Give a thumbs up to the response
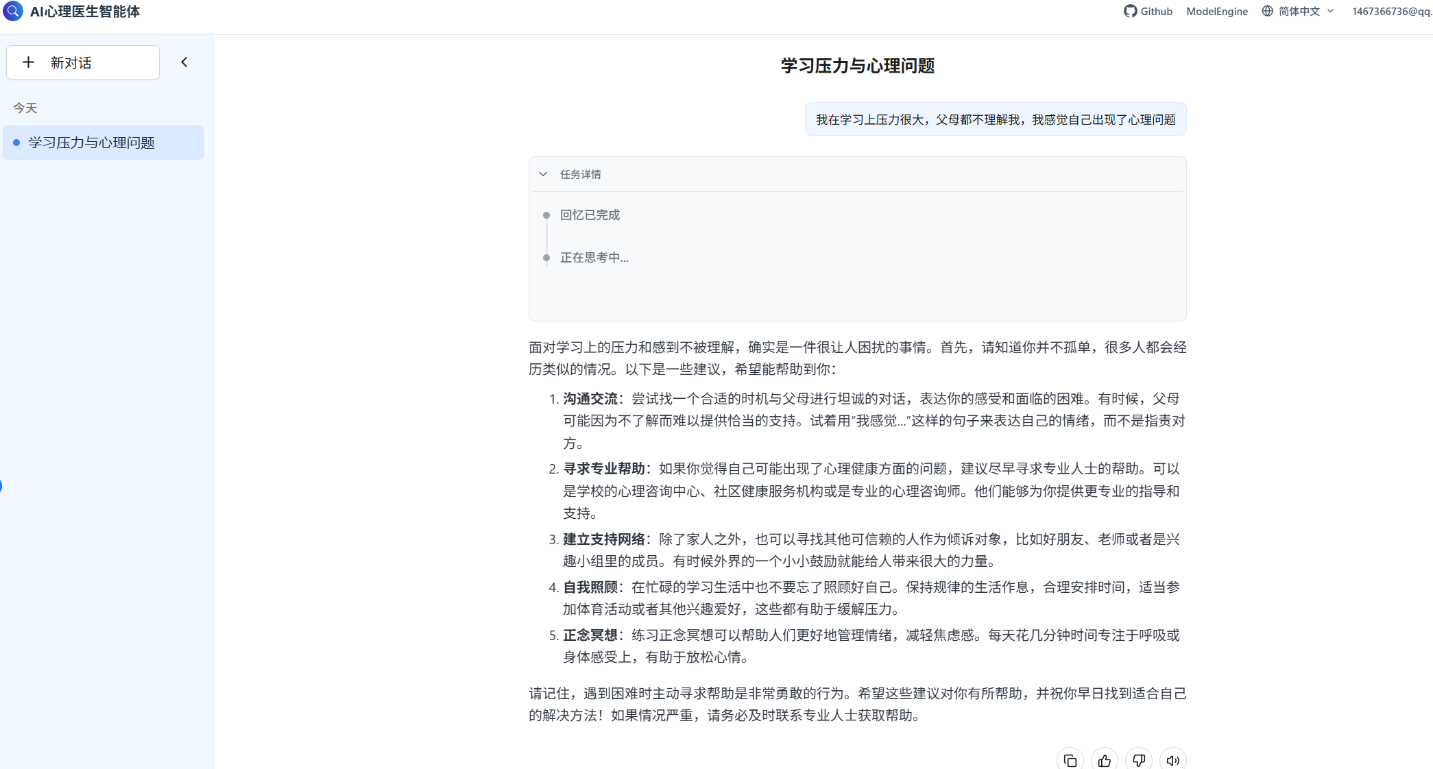The height and width of the screenshot is (769, 1433). (x=1105, y=760)
